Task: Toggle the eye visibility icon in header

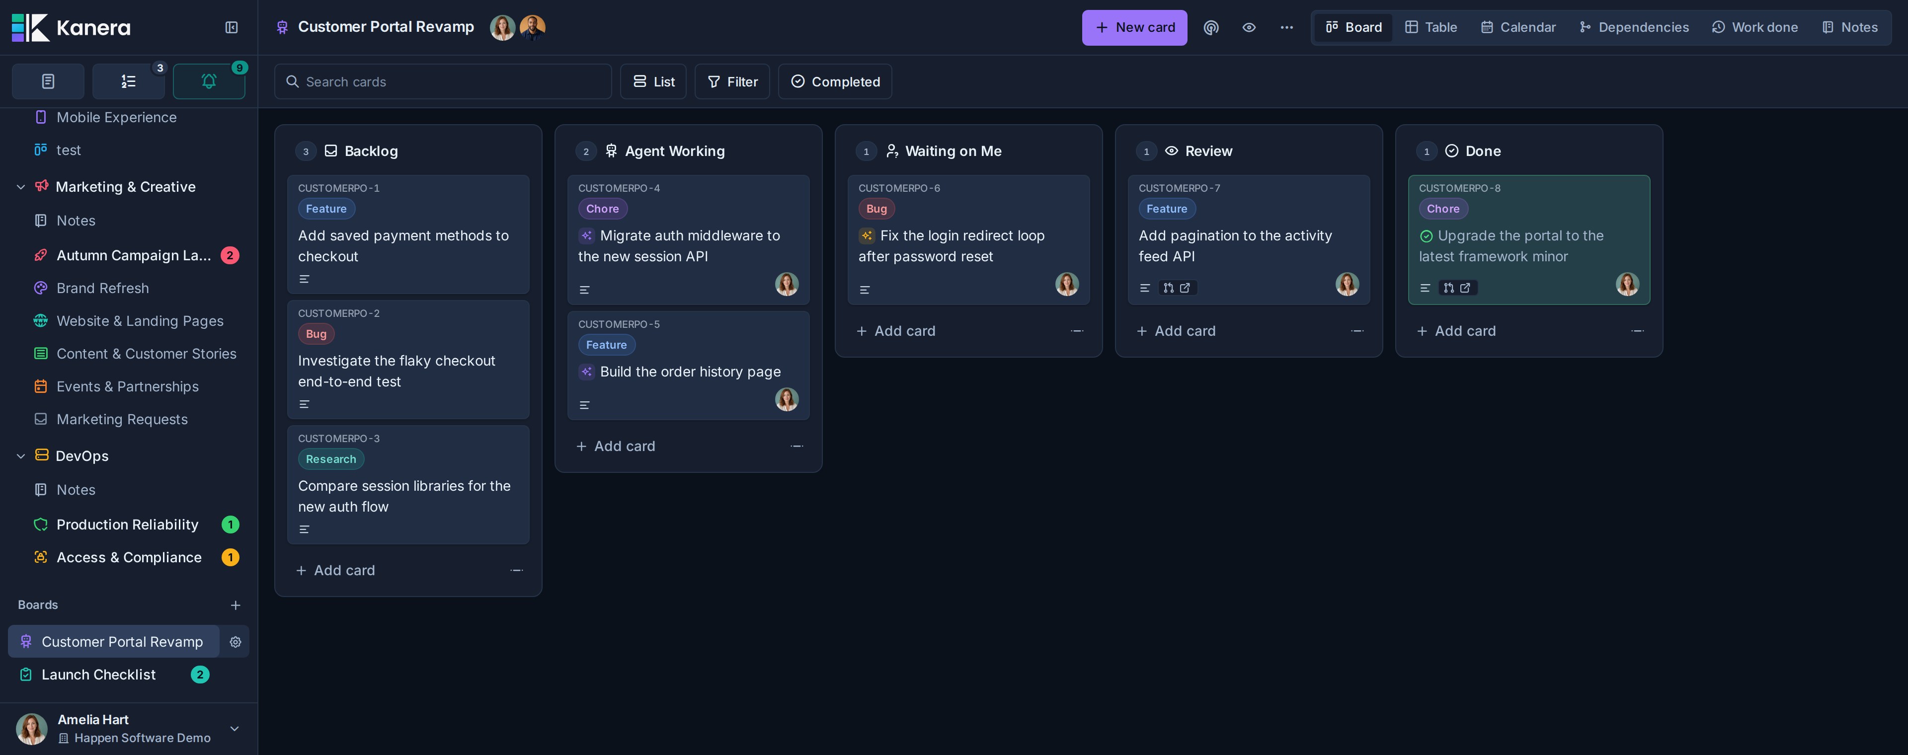Action: [x=1249, y=27]
